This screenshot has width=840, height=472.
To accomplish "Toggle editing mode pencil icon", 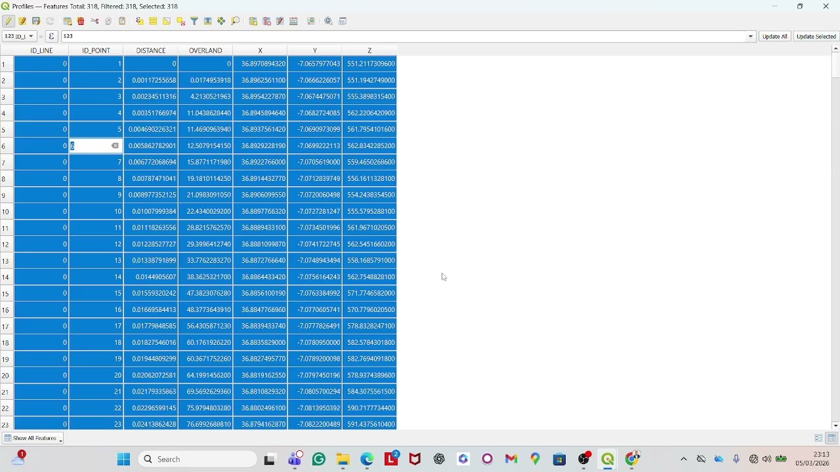I will coord(9,21).
